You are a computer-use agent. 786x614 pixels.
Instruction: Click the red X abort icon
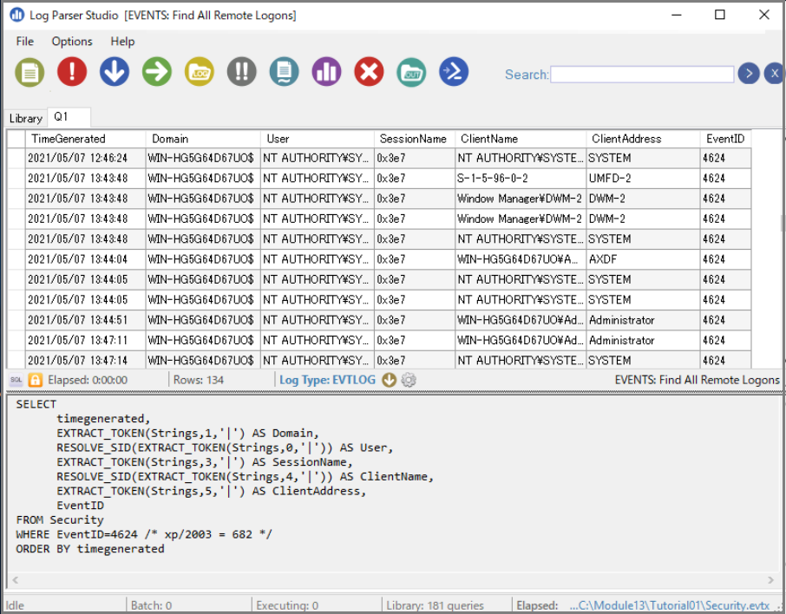click(x=369, y=72)
